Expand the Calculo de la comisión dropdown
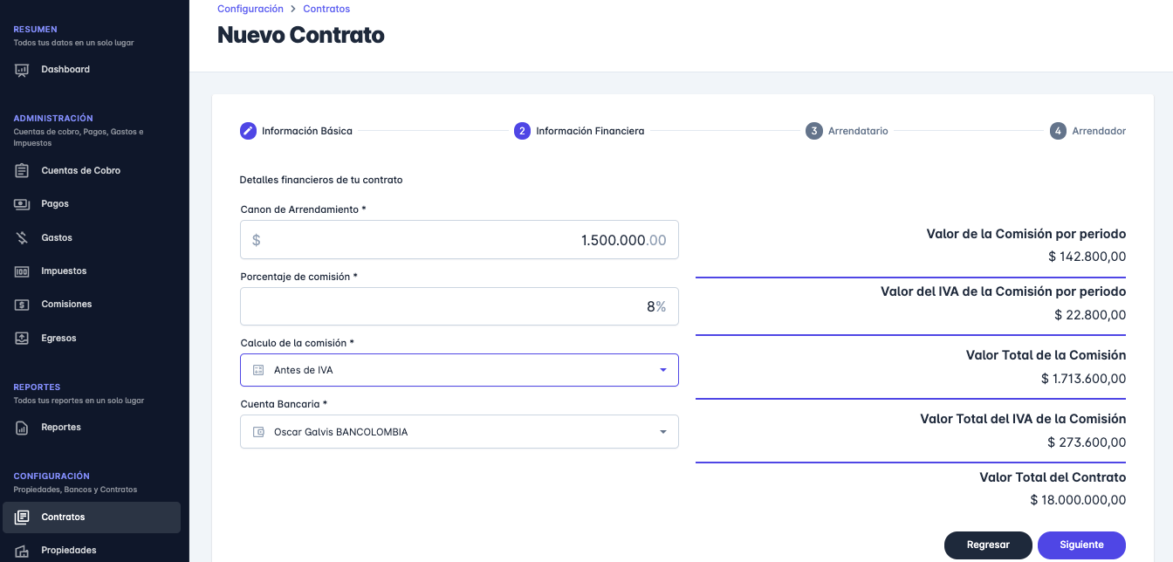This screenshot has height=562, width=1173. [x=662, y=370]
